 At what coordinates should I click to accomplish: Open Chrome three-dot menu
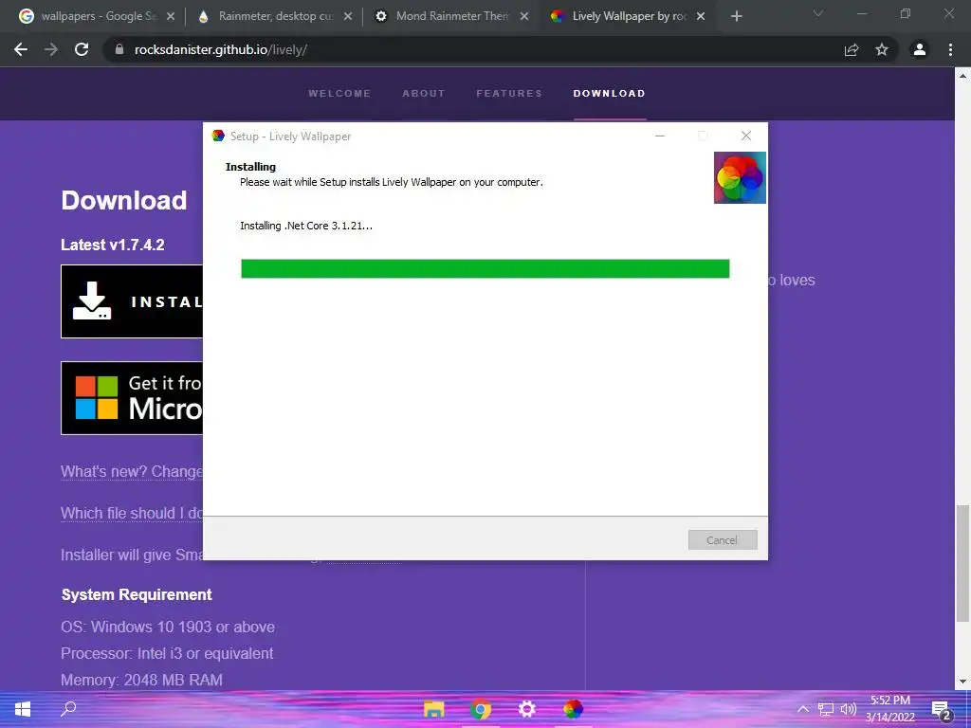[x=950, y=49]
